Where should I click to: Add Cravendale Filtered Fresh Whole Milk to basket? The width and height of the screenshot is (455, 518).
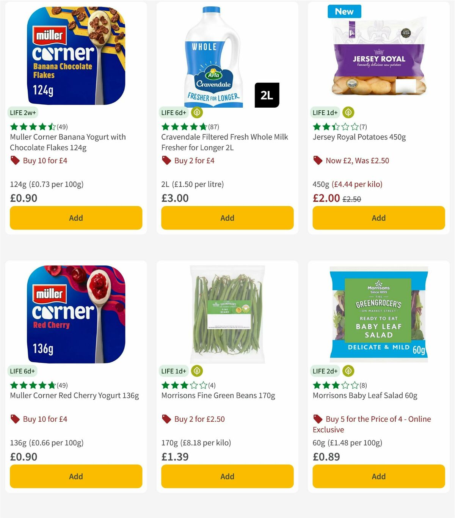tap(227, 218)
